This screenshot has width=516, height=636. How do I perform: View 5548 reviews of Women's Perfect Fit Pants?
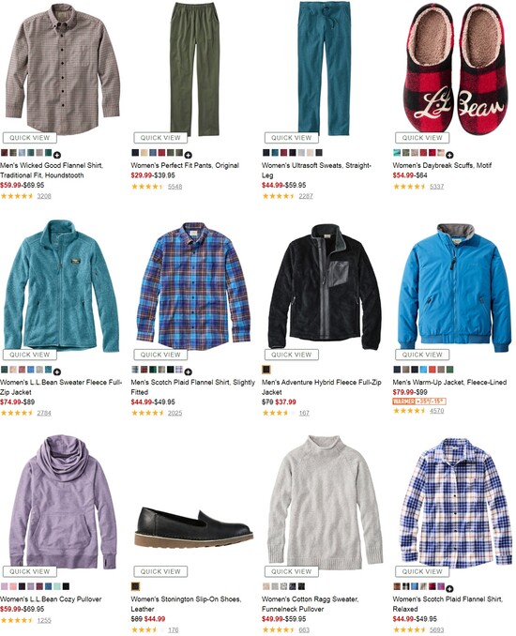click(x=175, y=187)
